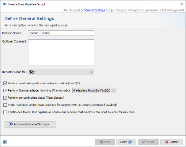Expand Advanced General Settings
The width and height of the screenshot is (186, 147).
coord(30,124)
